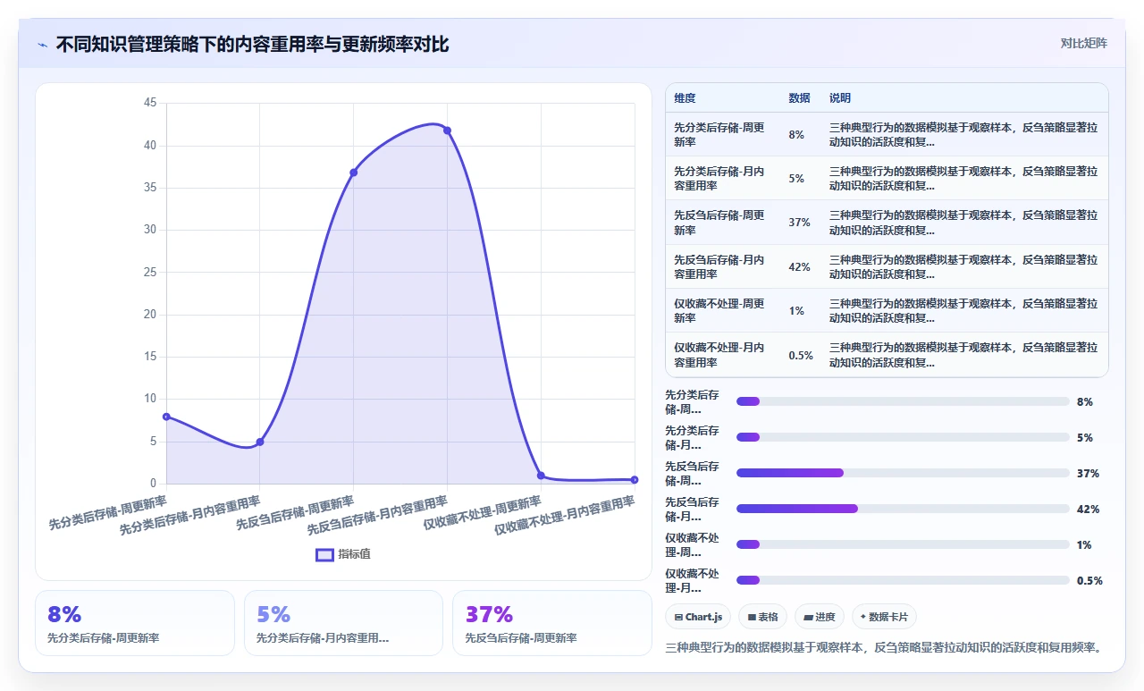Click the title icon beside 不同知识管理策略
This screenshot has width=1144, height=691.
point(43,45)
